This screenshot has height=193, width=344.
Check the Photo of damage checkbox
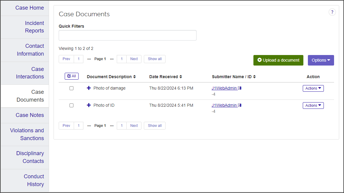tap(71, 88)
